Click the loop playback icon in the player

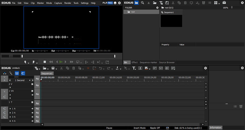78,62
